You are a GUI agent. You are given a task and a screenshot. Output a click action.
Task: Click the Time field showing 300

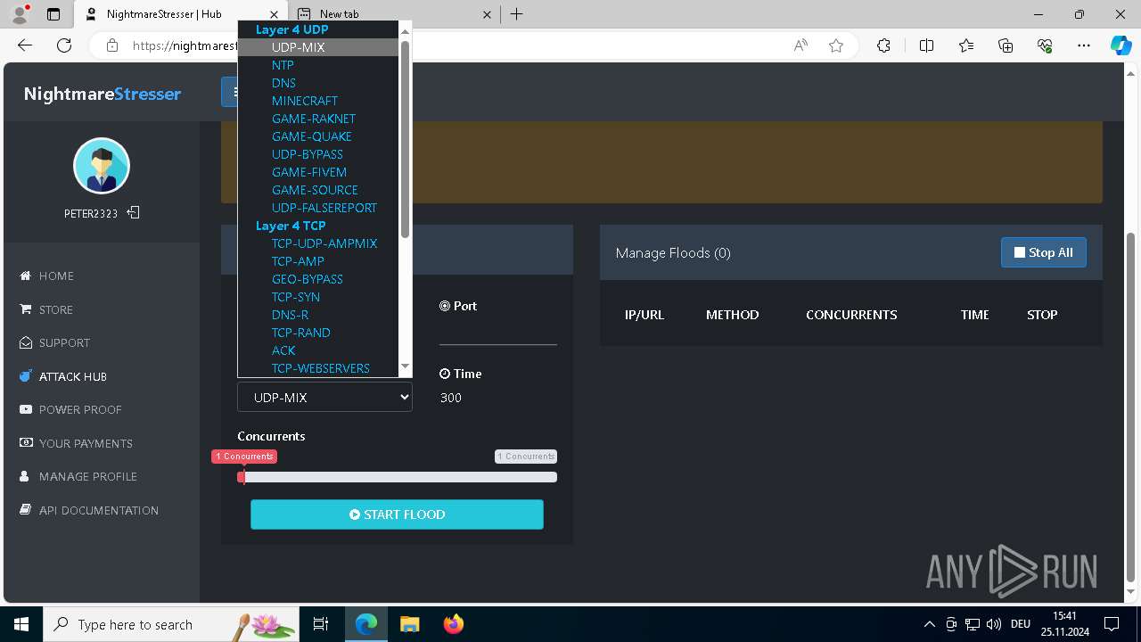(x=498, y=398)
